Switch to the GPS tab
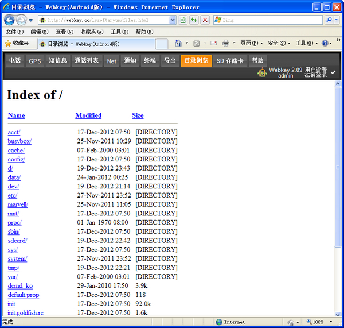Viewport: 344px width, 328px height. tap(35, 61)
